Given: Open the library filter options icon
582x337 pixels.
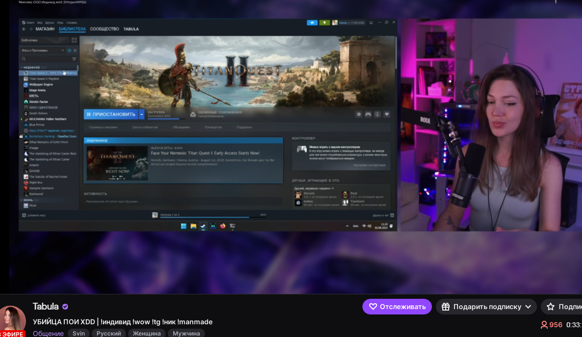Looking at the screenshot, I should coord(74,59).
